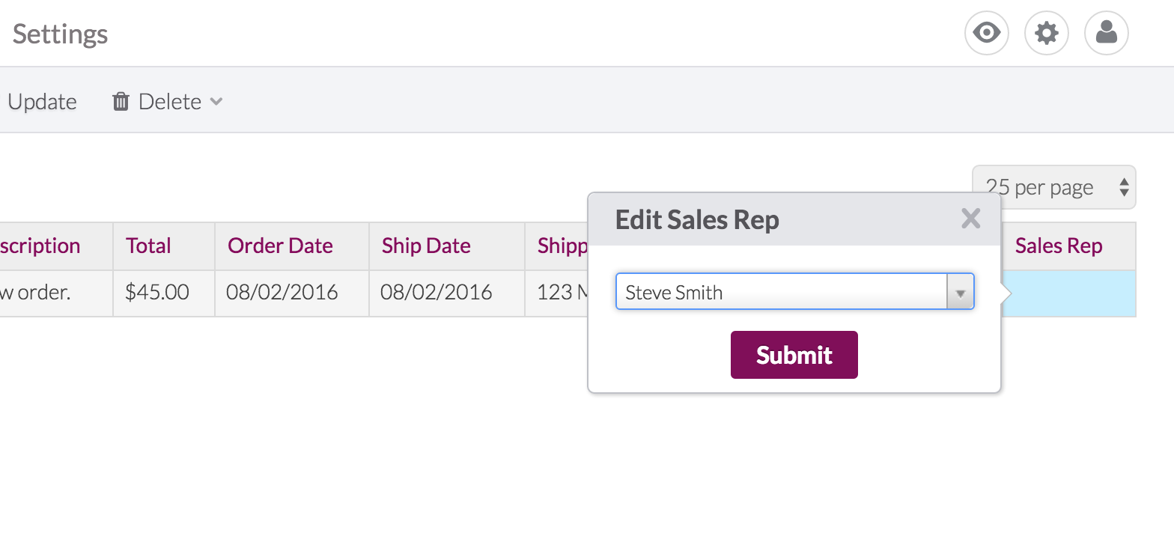Close the Edit Sales Rep popup
The width and height of the screenshot is (1174, 536).
970,219
